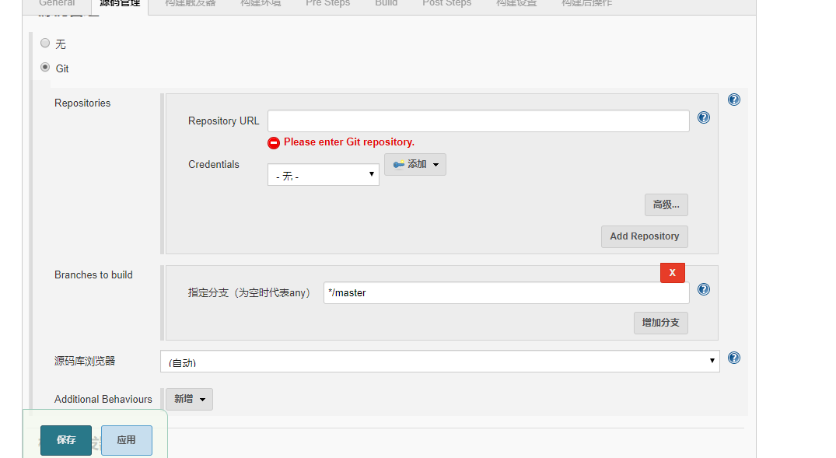
Task: Open help for branch specifier field
Action: click(x=703, y=289)
